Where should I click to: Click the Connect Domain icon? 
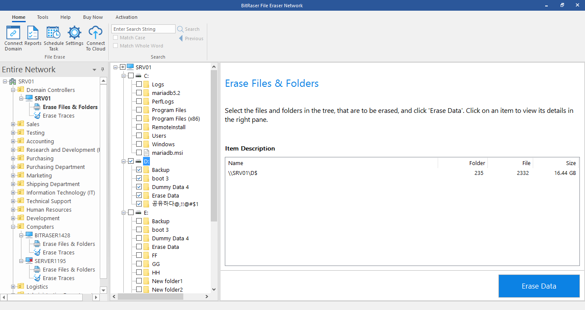[13, 32]
